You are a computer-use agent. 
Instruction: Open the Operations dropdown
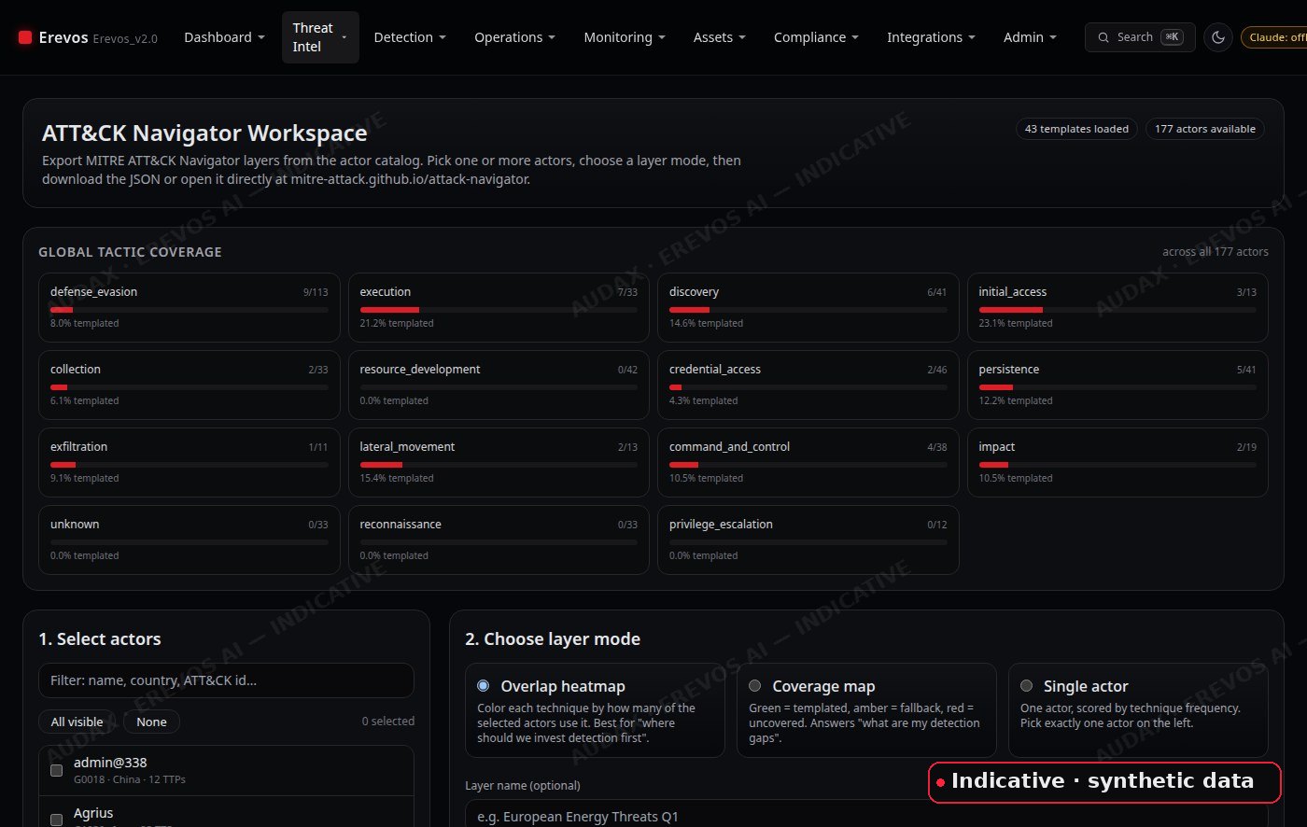pos(514,37)
